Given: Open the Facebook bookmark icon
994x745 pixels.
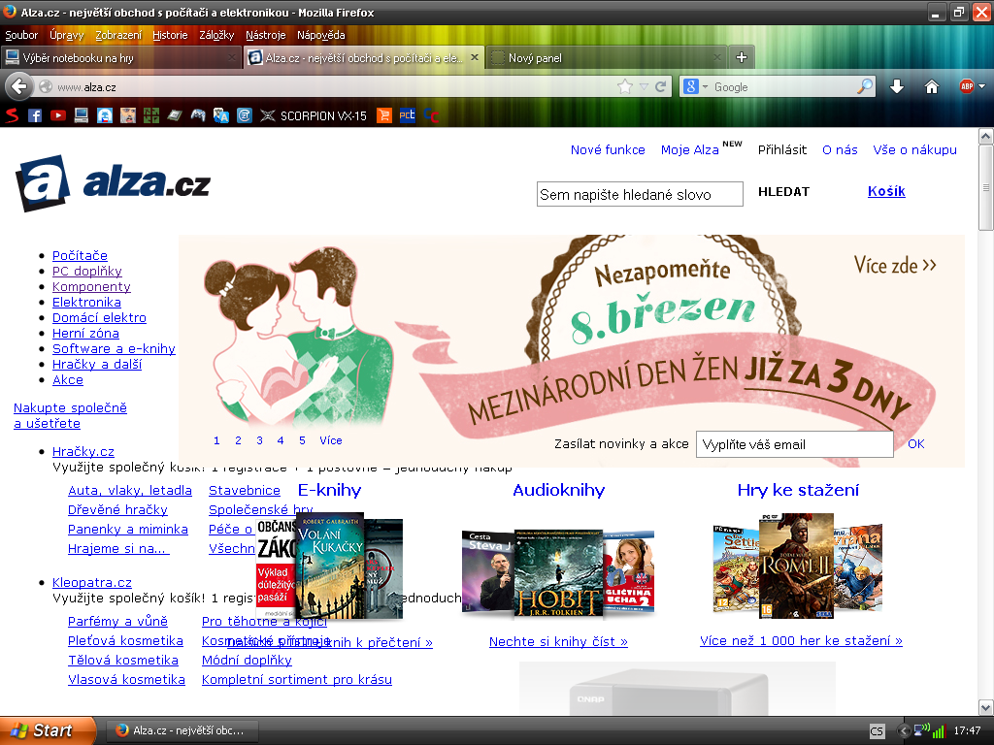Looking at the screenshot, I should (35, 115).
